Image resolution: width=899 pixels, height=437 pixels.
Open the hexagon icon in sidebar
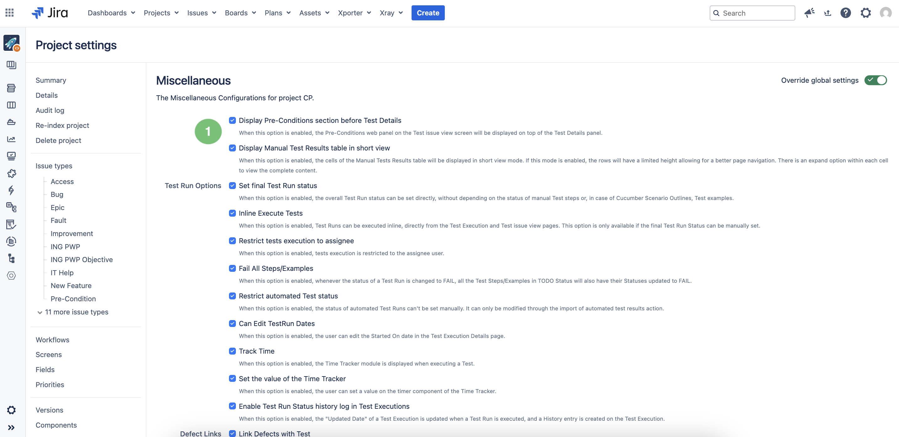pyautogui.click(x=11, y=276)
